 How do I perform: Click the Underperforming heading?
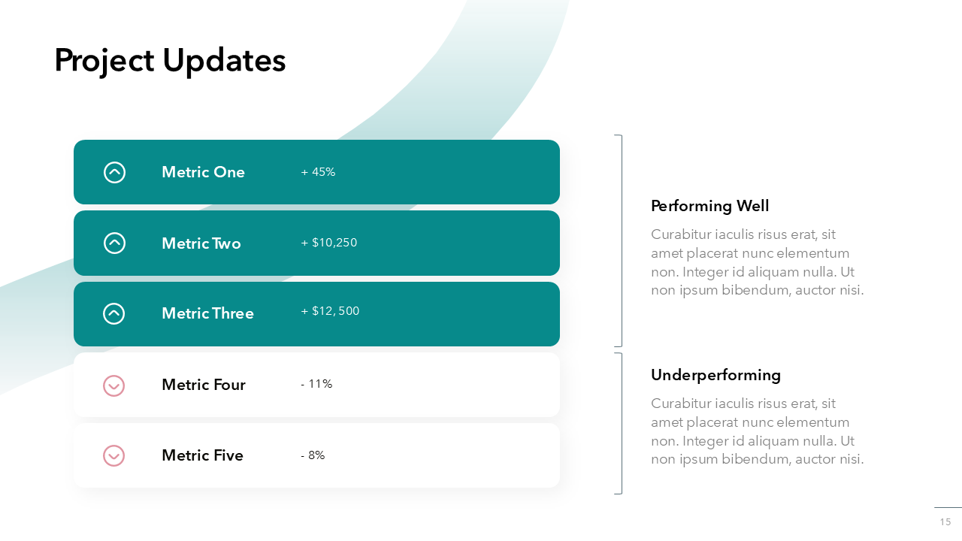715,375
